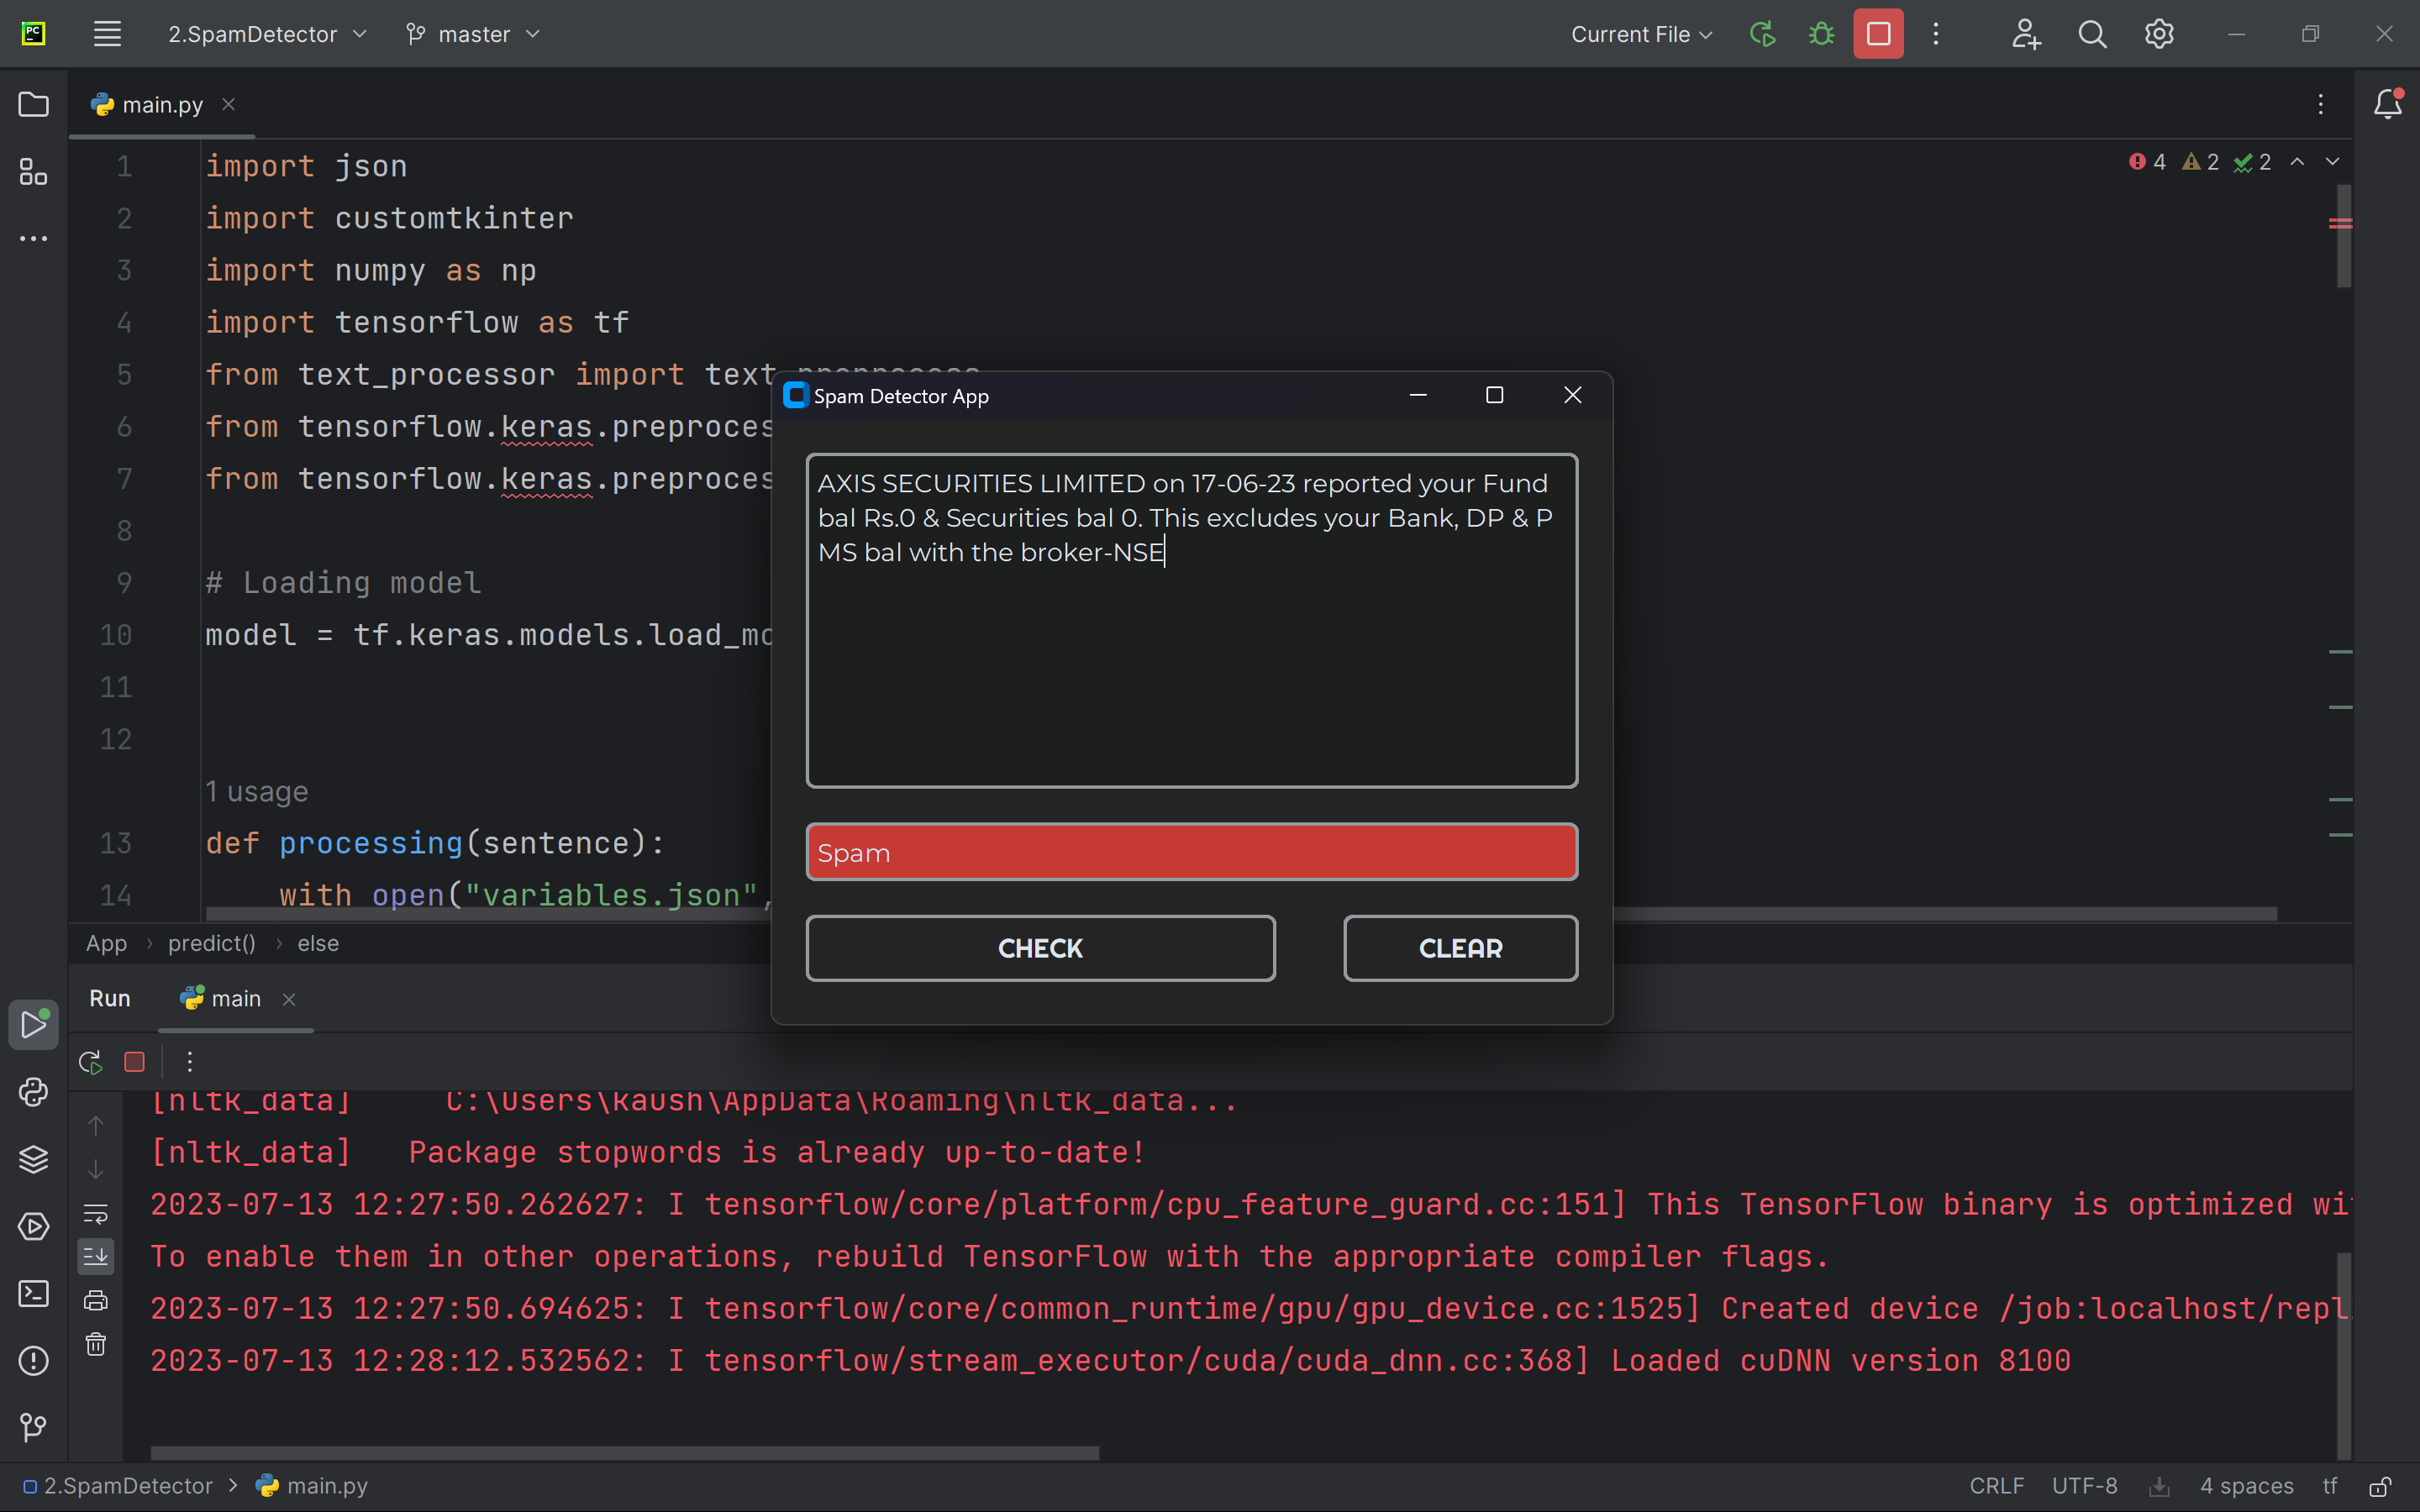This screenshot has width=2420, height=1512.
Task: Open the Terminal tool window
Action: tap(33, 1294)
